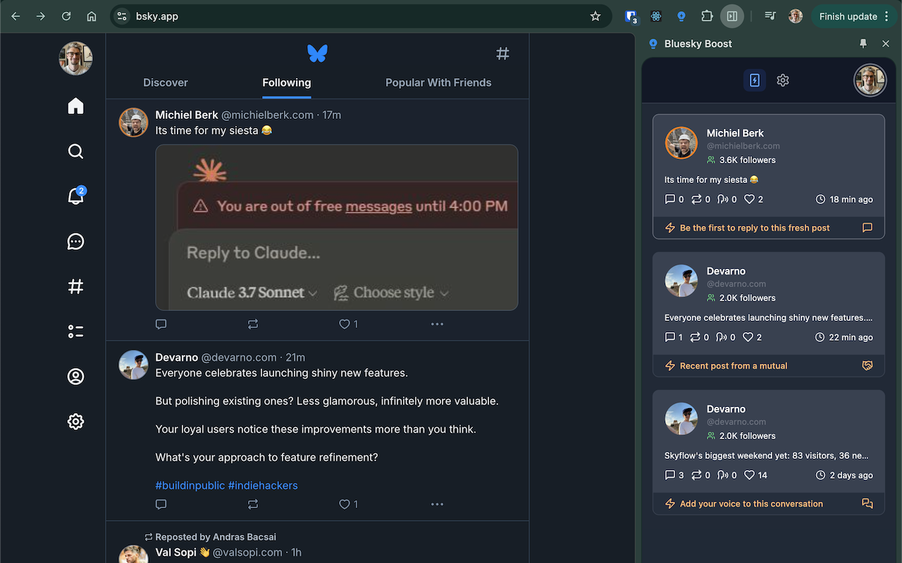Repost Michiel Berk's siesta post
This screenshot has height=563, width=902.
tap(253, 324)
